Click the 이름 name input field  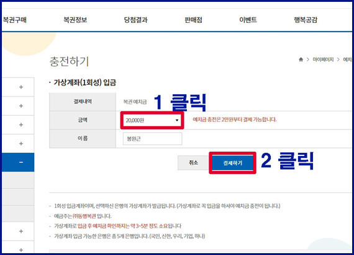pos(152,139)
